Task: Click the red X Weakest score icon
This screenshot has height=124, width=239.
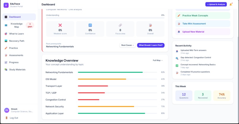Action: [x=60, y=25]
